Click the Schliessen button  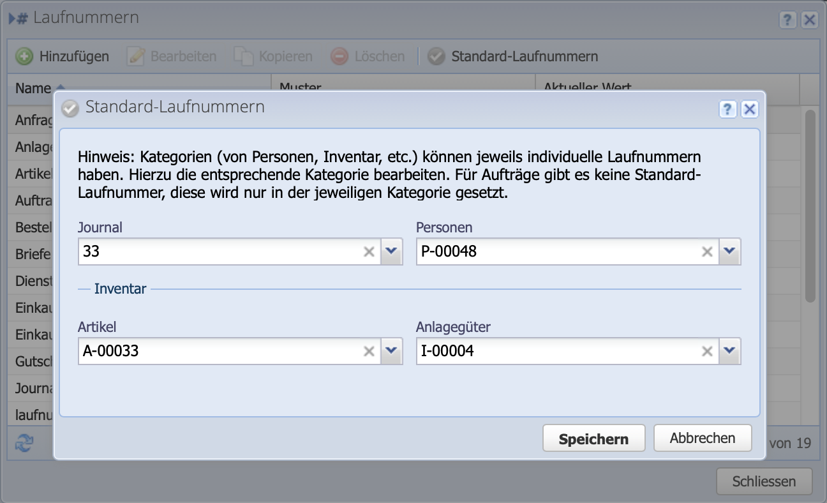pos(764,481)
